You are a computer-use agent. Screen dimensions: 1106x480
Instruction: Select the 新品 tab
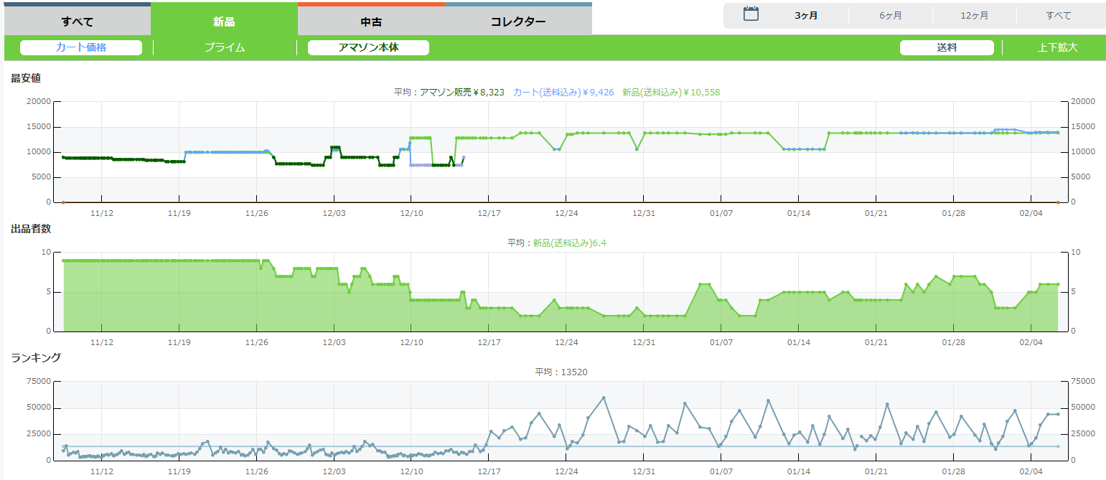pos(224,21)
